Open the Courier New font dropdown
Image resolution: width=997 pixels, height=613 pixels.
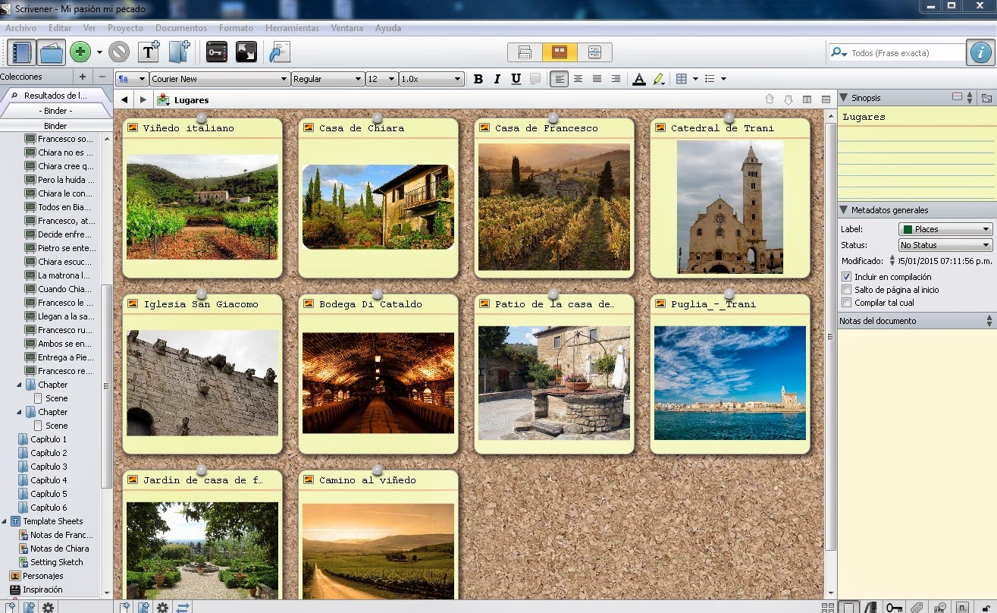point(220,79)
